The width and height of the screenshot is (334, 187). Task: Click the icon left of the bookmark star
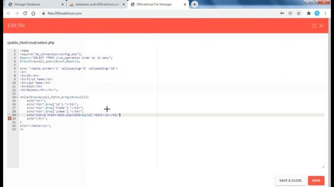point(290,14)
